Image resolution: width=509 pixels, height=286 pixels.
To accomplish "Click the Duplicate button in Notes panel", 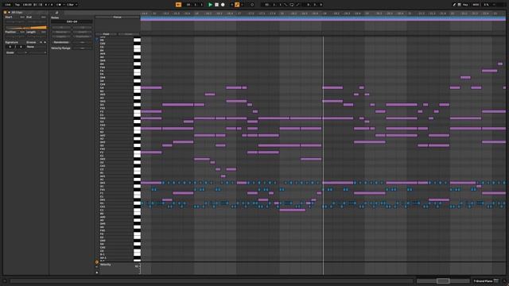I will point(82,37).
